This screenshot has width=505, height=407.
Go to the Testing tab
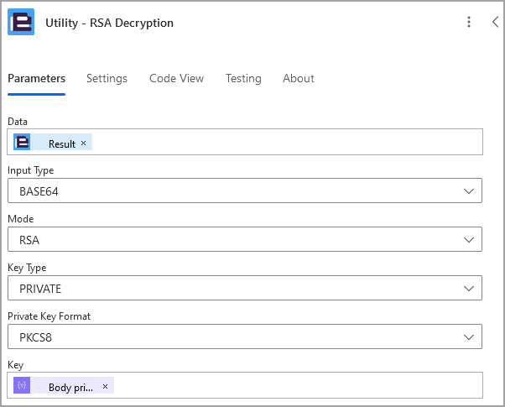point(243,78)
